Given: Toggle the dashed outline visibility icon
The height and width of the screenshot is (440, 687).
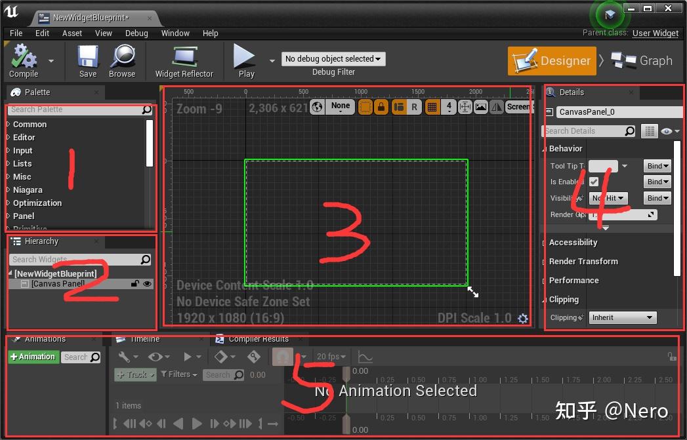Looking at the screenshot, I should coord(365,106).
